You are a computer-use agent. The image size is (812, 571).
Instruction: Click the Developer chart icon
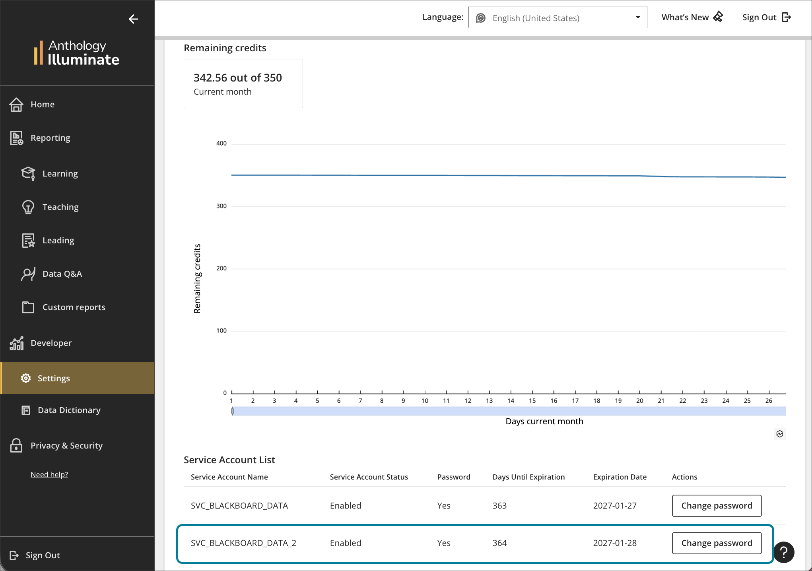16,343
